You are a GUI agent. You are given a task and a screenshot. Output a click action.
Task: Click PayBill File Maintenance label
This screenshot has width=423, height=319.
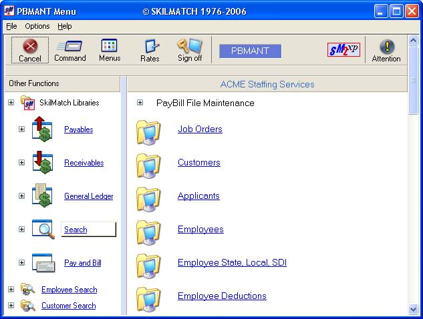(205, 103)
